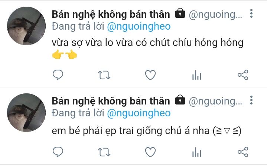Viewport: 267px width, 166px height.
Task: Click the truncated @nguoing... handle on first tweet
Action: (215, 15)
